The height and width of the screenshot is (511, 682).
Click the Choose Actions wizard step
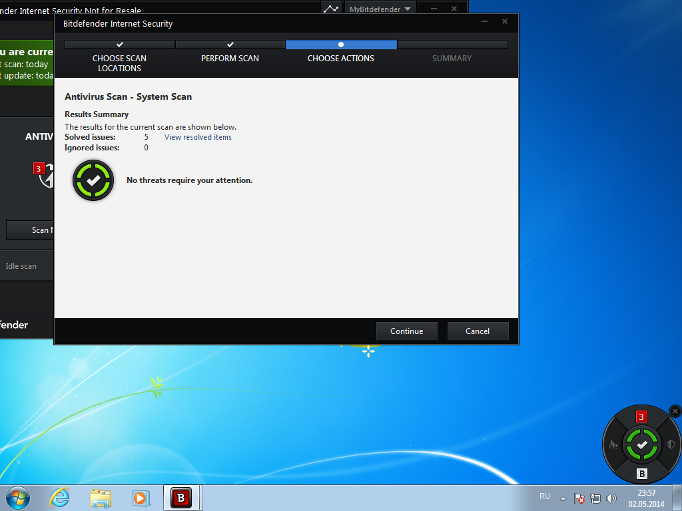[x=340, y=58]
